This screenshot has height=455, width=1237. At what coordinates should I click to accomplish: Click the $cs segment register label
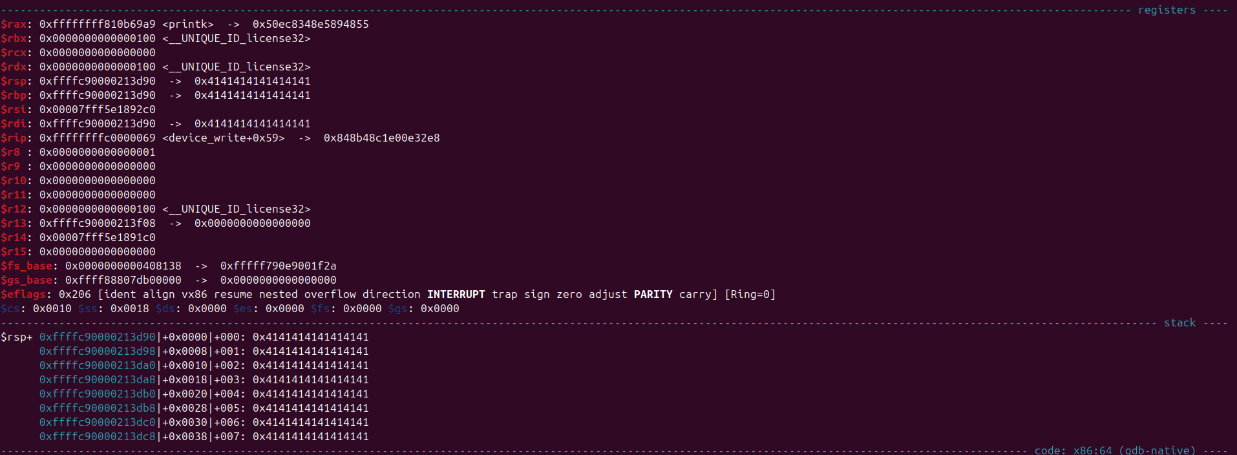click(x=10, y=308)
